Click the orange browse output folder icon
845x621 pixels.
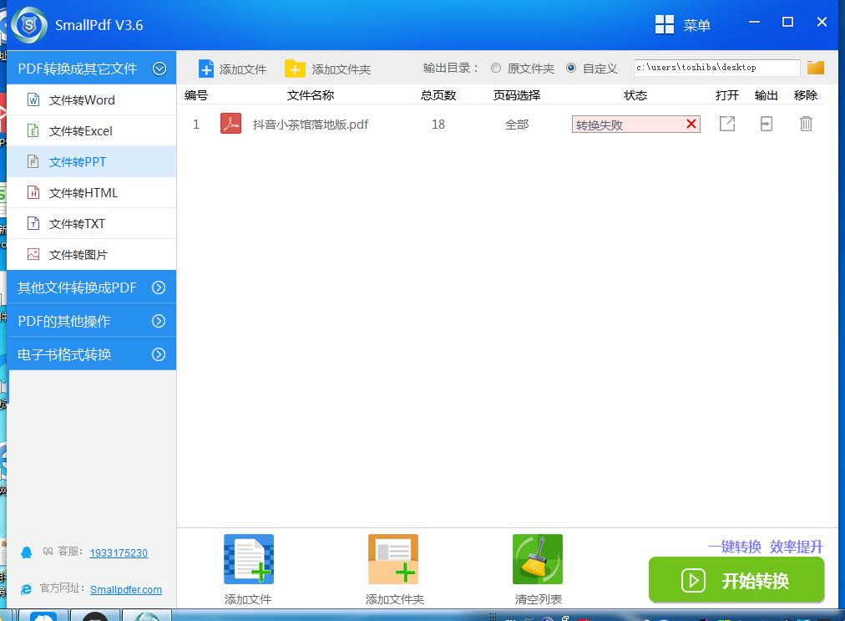click(815, 68)
